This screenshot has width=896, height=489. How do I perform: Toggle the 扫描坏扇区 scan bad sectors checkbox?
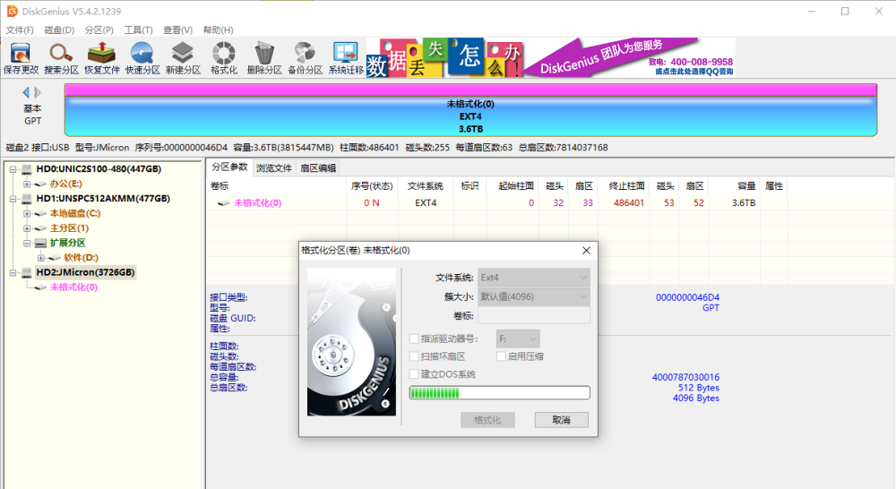point(414,356)
